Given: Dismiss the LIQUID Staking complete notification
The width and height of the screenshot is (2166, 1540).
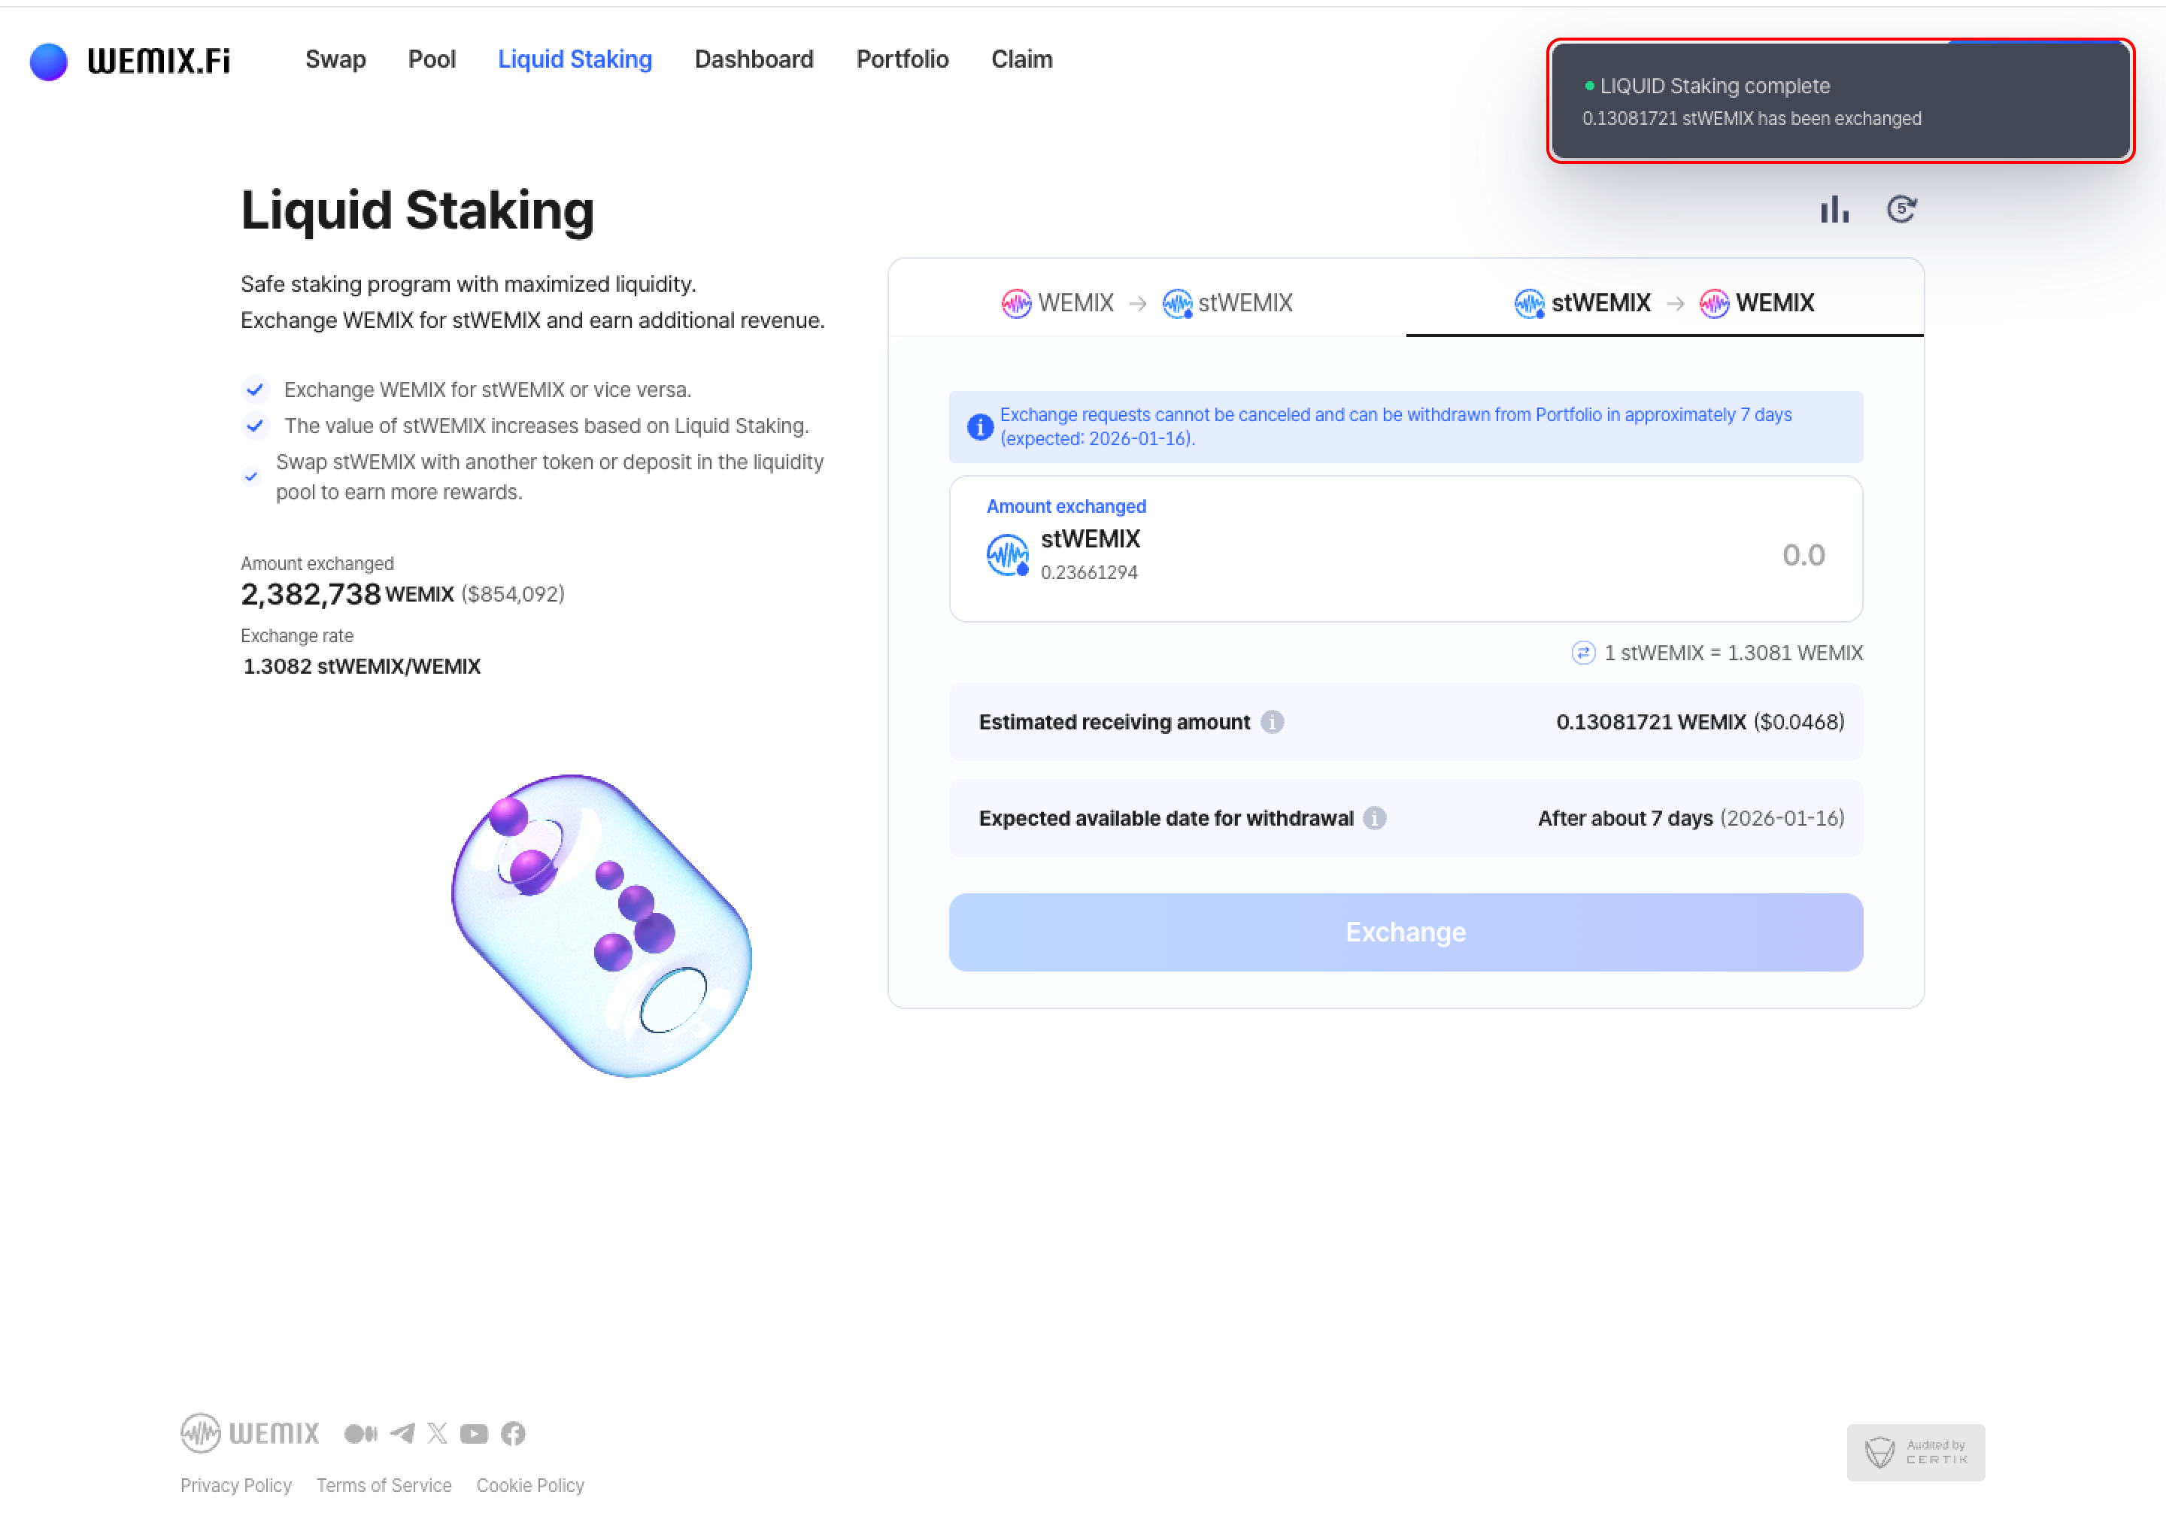Looking at the screenshot, I should [1840, 102].
